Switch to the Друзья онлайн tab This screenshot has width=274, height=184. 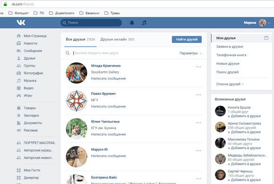(x=117, y=40)
